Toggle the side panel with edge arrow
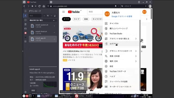Viewport: 174px width, 98px height. [23, 51]
